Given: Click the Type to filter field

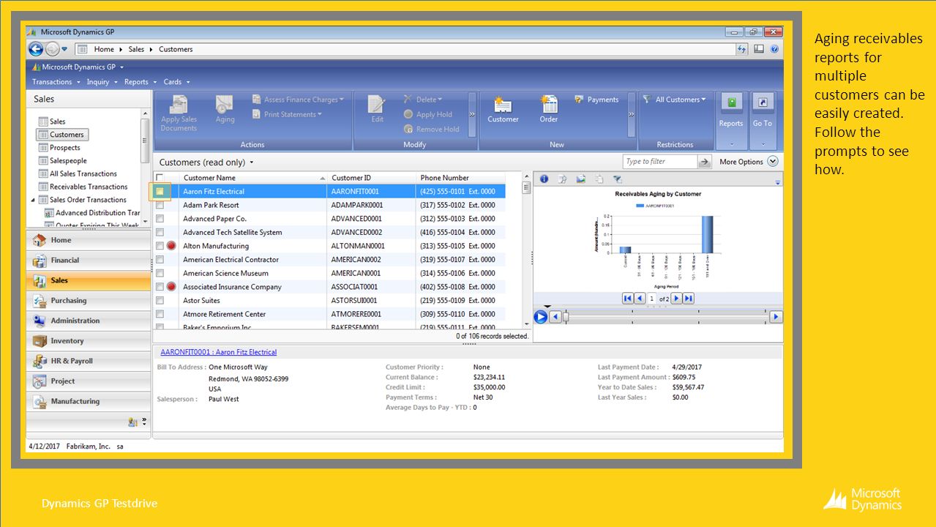Looking at the screenshot, I should pos(659,162).
